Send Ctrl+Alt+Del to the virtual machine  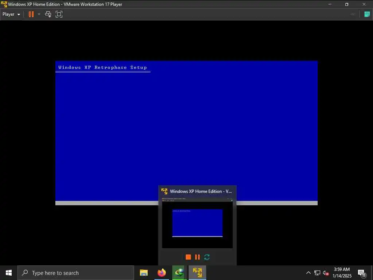[48, 14]
